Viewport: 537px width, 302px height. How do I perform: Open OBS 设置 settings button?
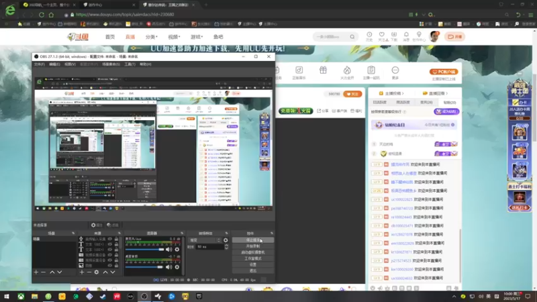tap(253, 264)
